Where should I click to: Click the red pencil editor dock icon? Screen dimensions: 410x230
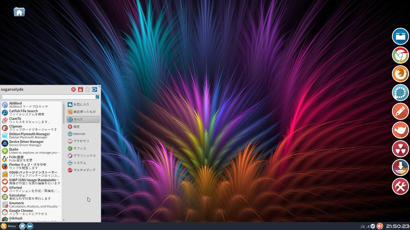[400, 111]
